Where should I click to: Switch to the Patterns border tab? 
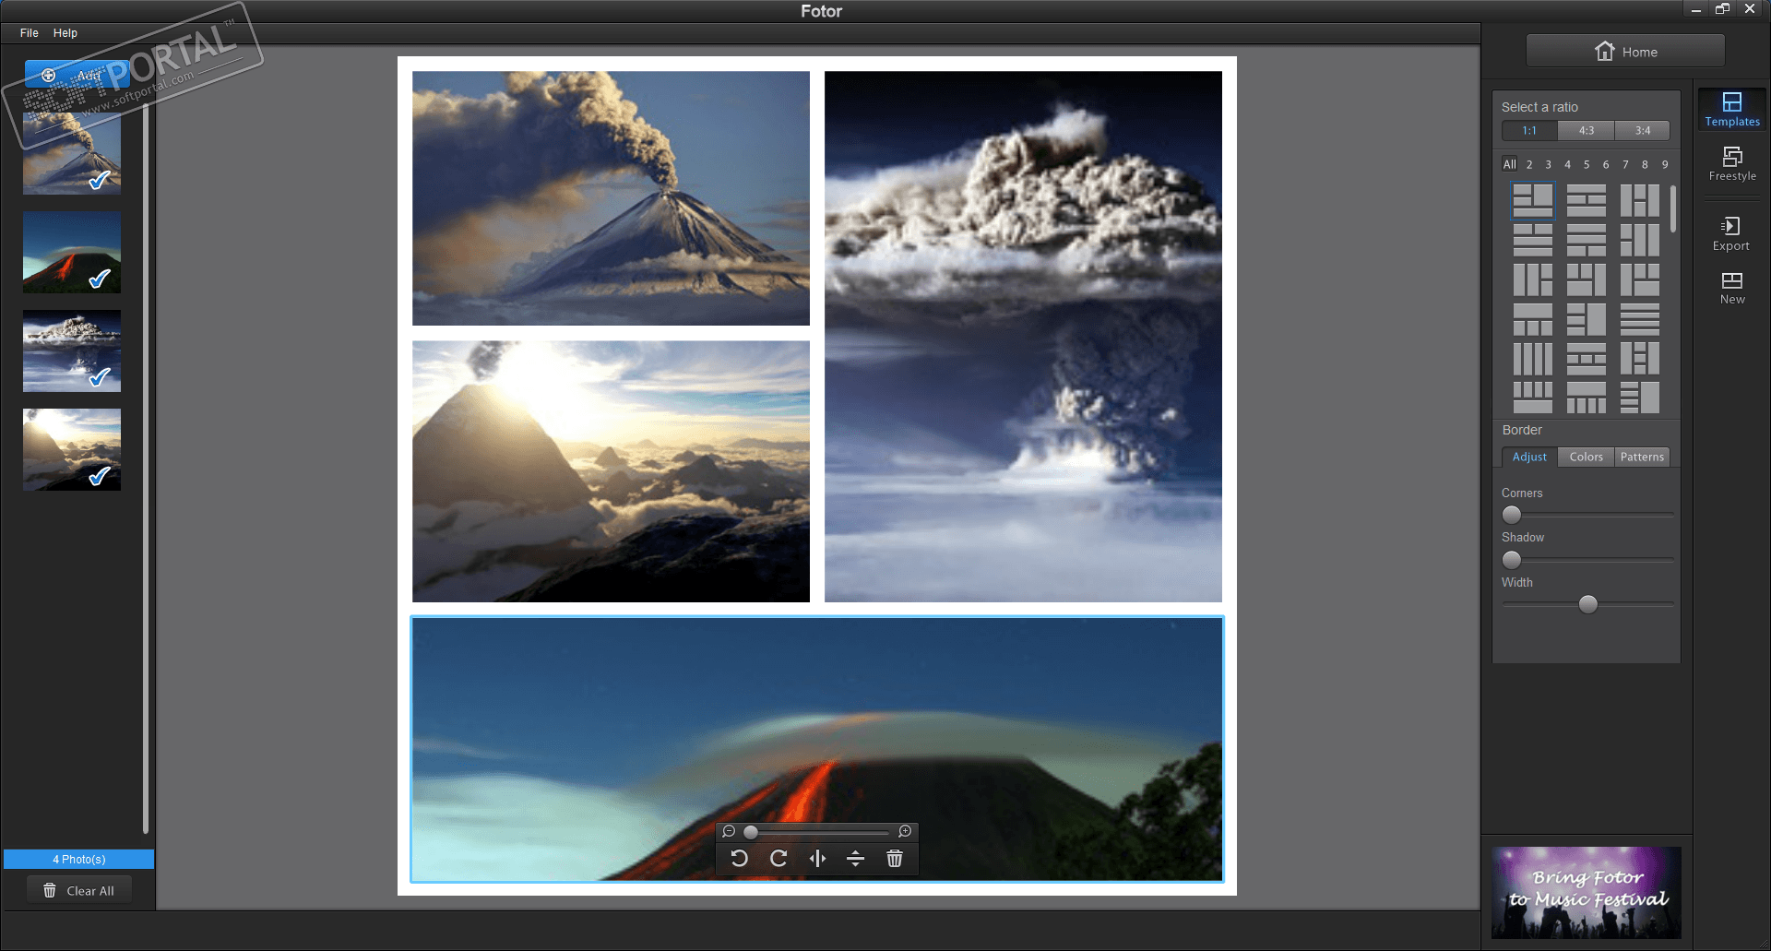point(1643,457)
